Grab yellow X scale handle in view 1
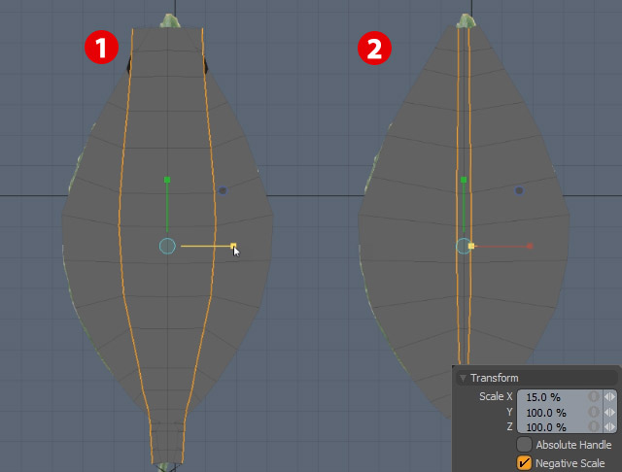The image size is (622, 472). [233, 246]
